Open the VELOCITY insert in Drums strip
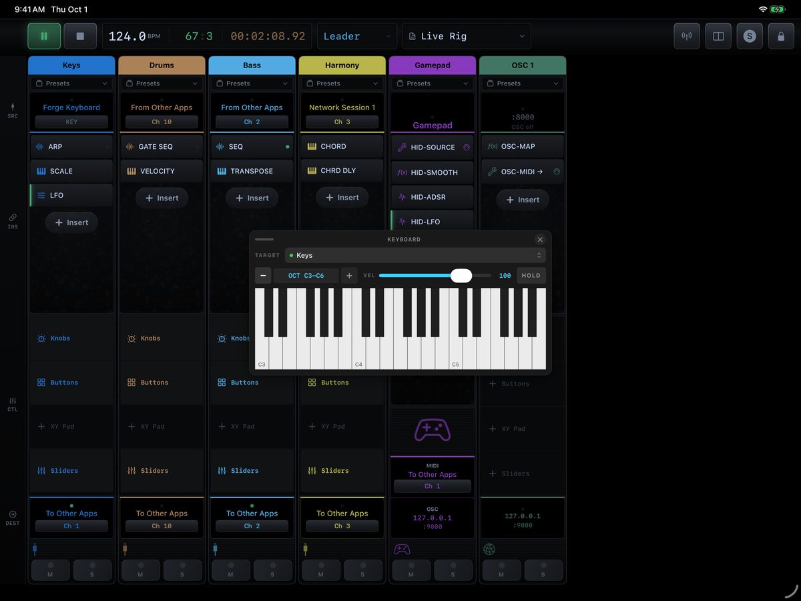Image resolution: width=801 pixels, height=601 pixels. [x=162, y=171]
